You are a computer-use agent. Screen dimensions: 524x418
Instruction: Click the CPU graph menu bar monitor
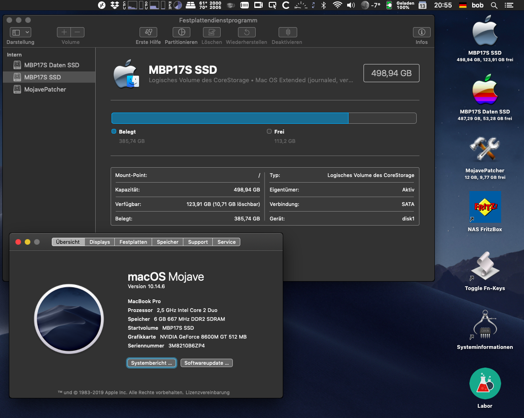point(133,5)
